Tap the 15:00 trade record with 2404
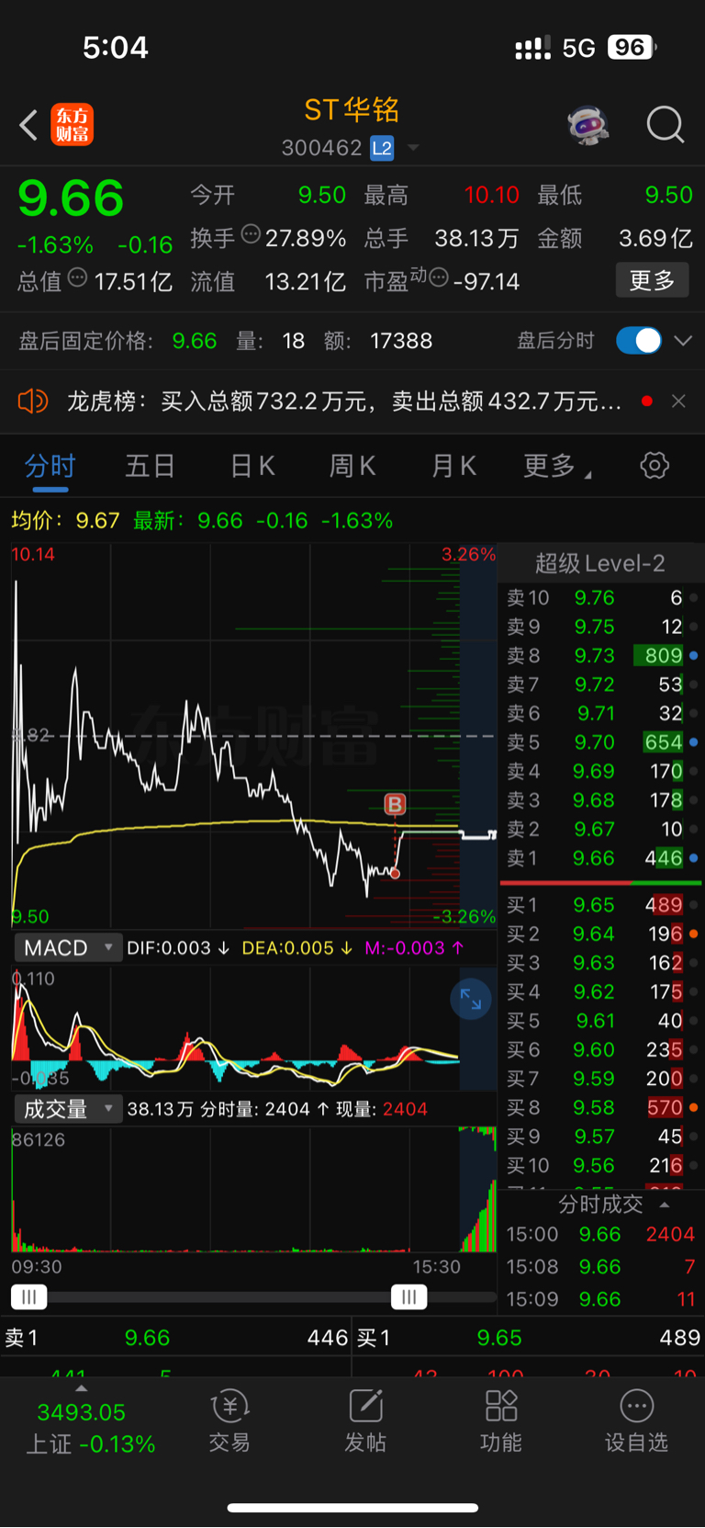The width and height of the screenshot is (705, 1528). point(601,1235)
